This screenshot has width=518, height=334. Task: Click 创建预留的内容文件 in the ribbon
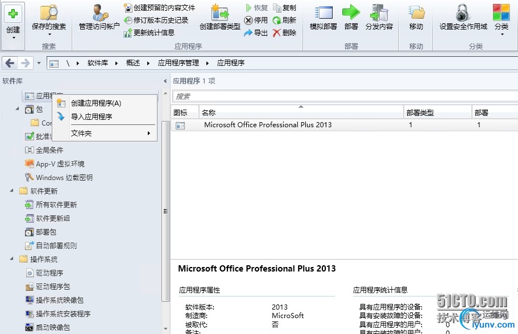pos(159,7)
